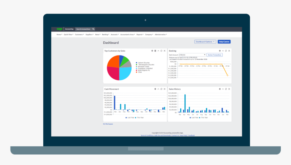Refresh the Cash Movement widget
The width and height of the screenshot is (291, 165).
[161, 89]
